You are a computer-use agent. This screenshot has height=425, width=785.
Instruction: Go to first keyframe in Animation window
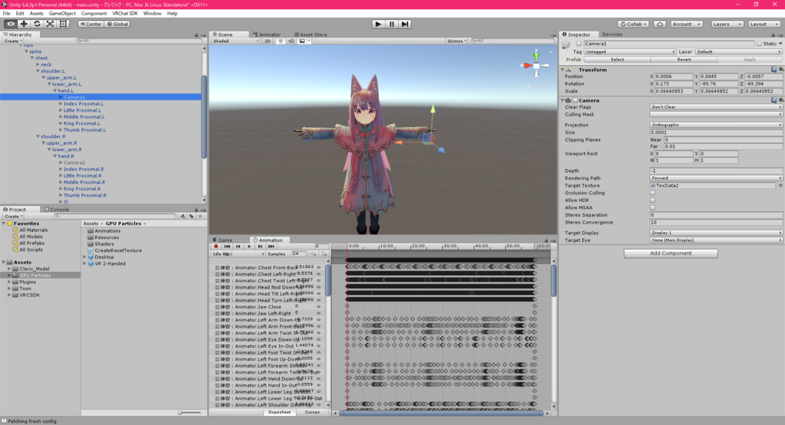tap(227, 247)
